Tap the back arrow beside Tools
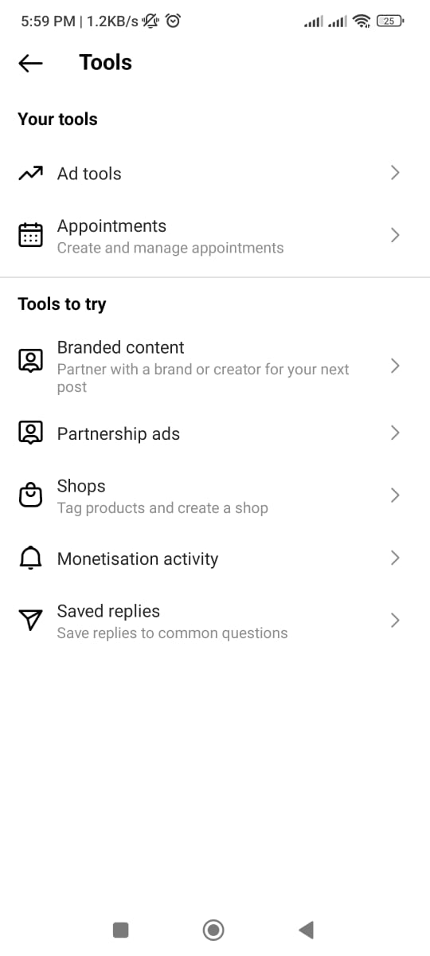The image size is (430, 956). [x=30, y=63]
